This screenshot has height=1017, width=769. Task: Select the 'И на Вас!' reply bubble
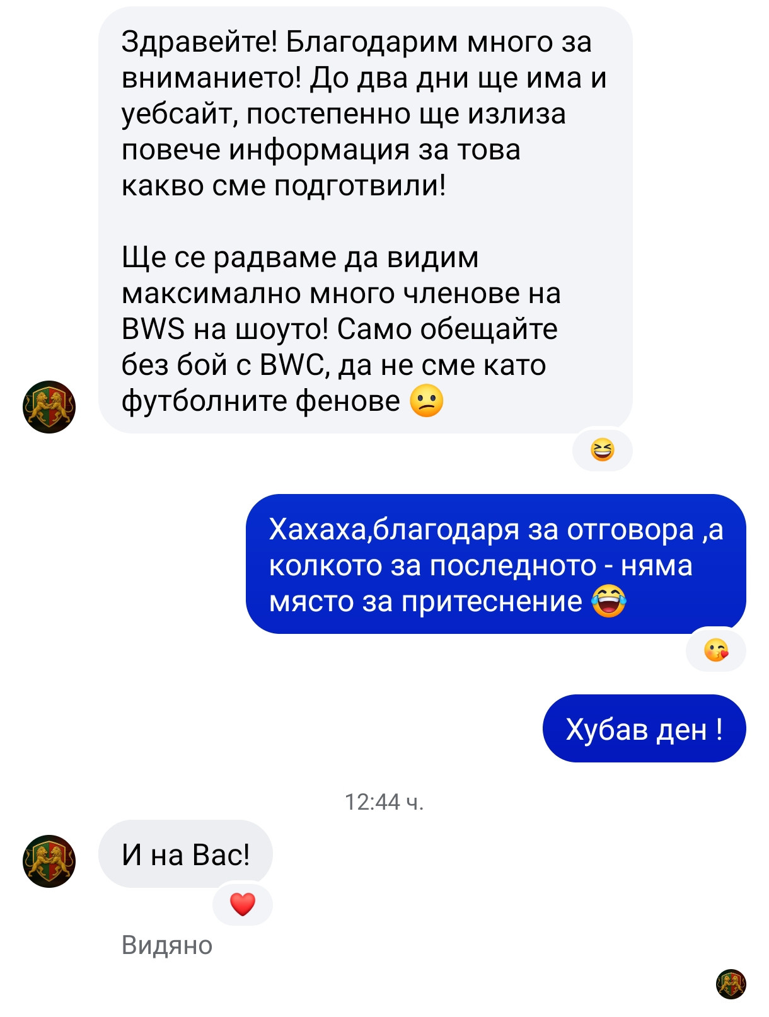(x=185, y=854)
